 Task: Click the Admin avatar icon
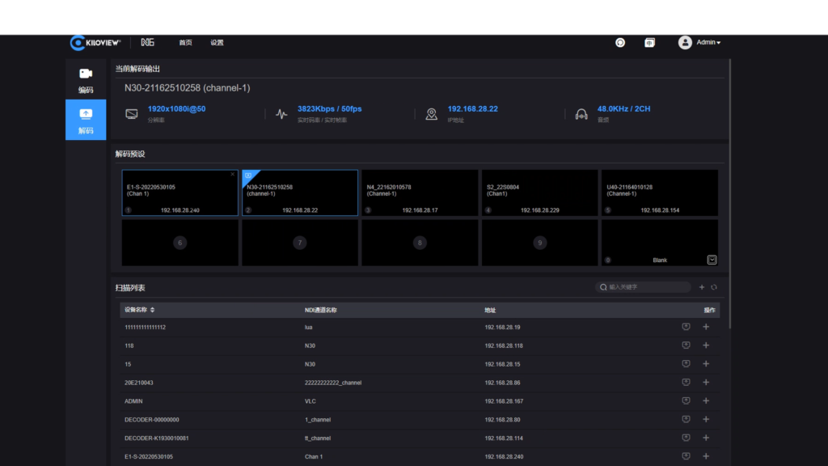tap(685, 43)
